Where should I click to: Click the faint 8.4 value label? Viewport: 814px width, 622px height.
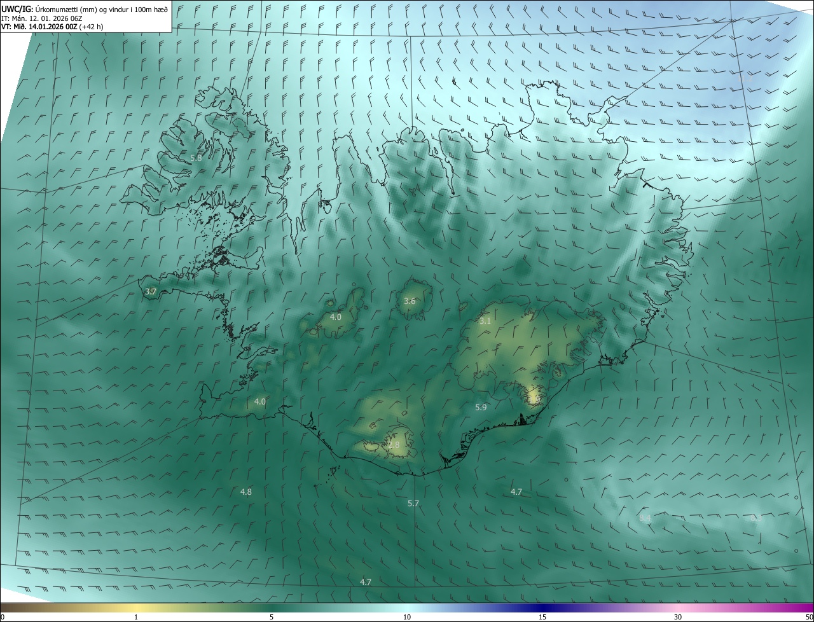(645, 519)
